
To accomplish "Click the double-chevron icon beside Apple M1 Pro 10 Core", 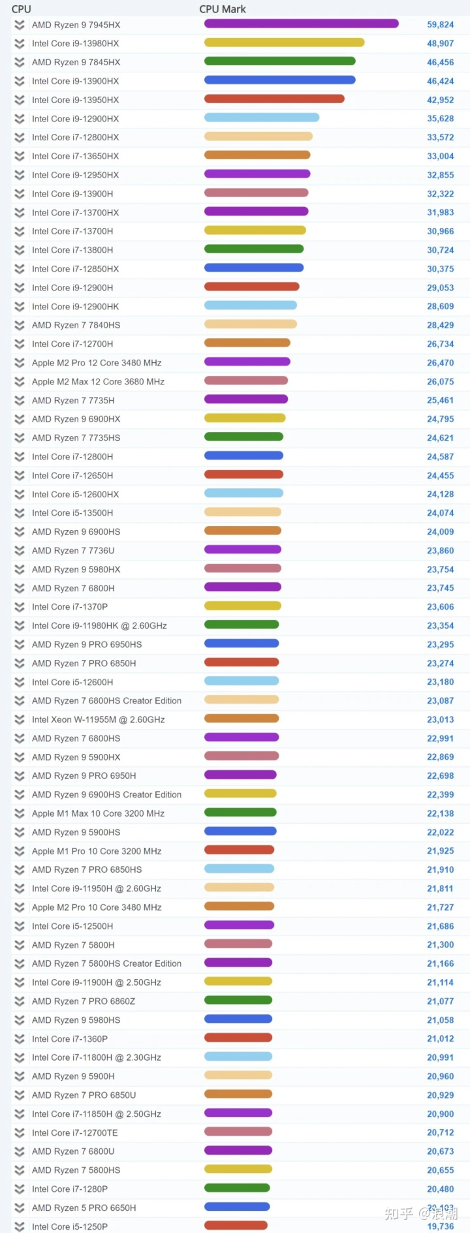I will click(x=20, y=851).
